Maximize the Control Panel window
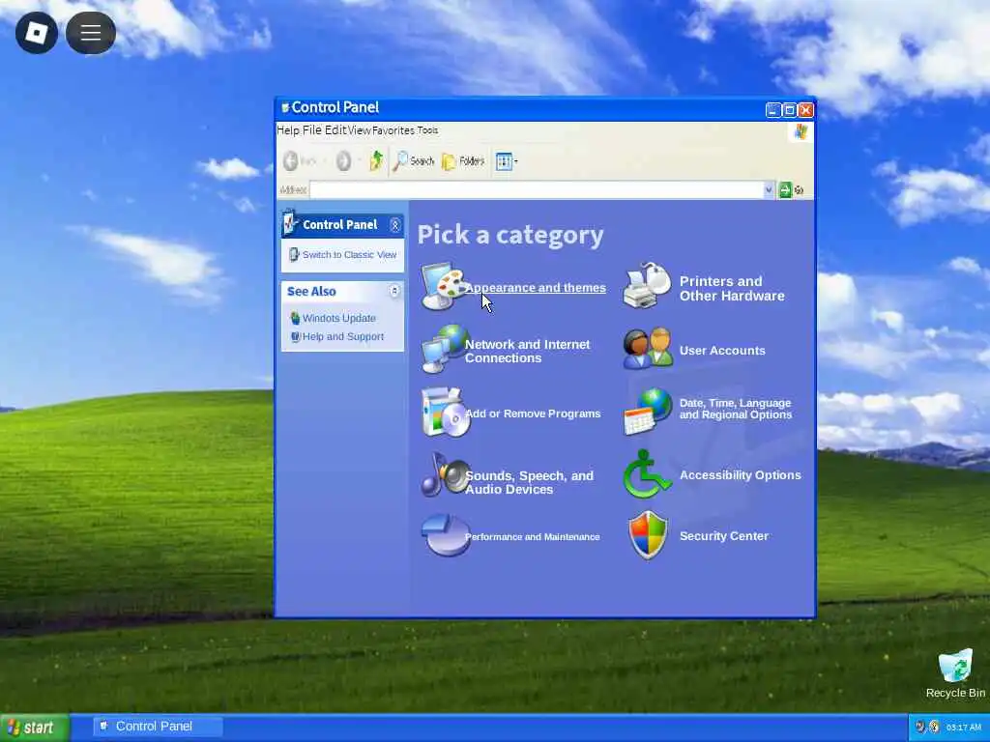 (789, 110)
